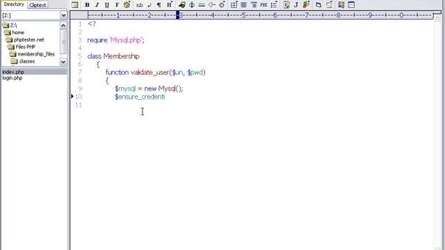The height and width of the screenshot is (250, 445).
Task: Select login.php in the file list
Action: 13,78
